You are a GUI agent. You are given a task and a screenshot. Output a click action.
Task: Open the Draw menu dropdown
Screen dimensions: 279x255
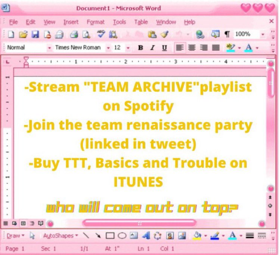coord(15,236)
